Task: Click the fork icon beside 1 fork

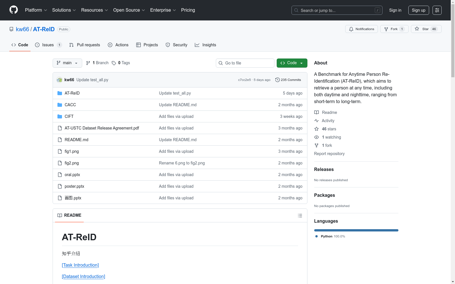Action: (317, 145)
